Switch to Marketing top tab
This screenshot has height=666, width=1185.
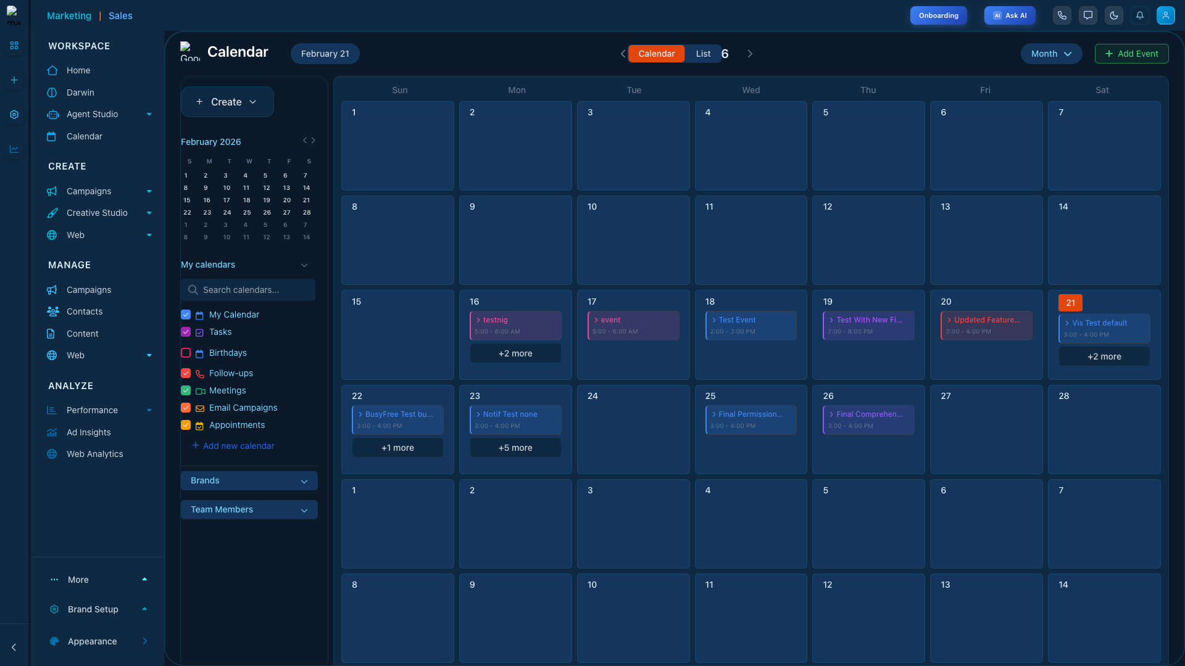coord(69,16)
